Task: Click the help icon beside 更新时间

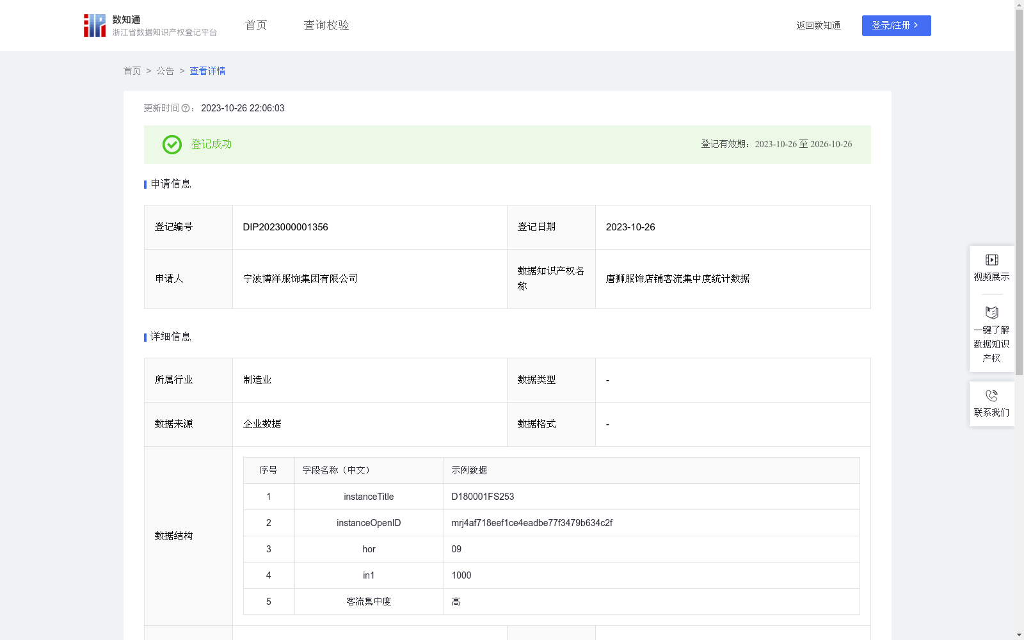Action: (x=186, y=109)
